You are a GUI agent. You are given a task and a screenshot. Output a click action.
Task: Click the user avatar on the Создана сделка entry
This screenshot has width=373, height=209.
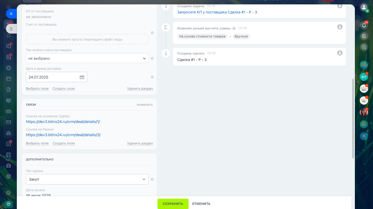click(340, 53)
